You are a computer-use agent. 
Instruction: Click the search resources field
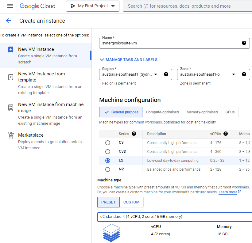click(188, 6)
